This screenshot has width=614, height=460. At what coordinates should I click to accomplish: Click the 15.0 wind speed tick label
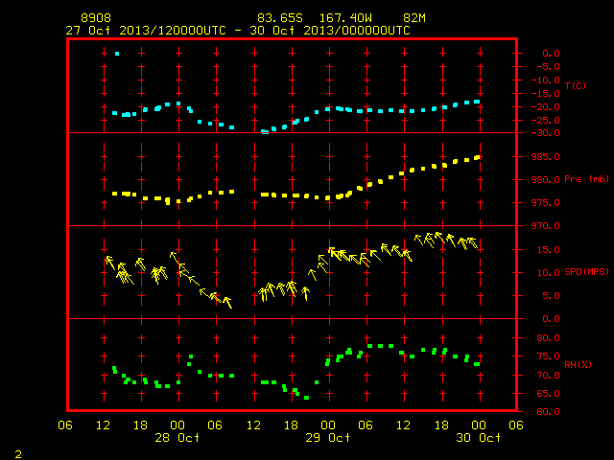point(548,249)
